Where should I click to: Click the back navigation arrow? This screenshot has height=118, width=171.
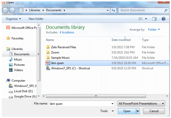tap(5, 10)
